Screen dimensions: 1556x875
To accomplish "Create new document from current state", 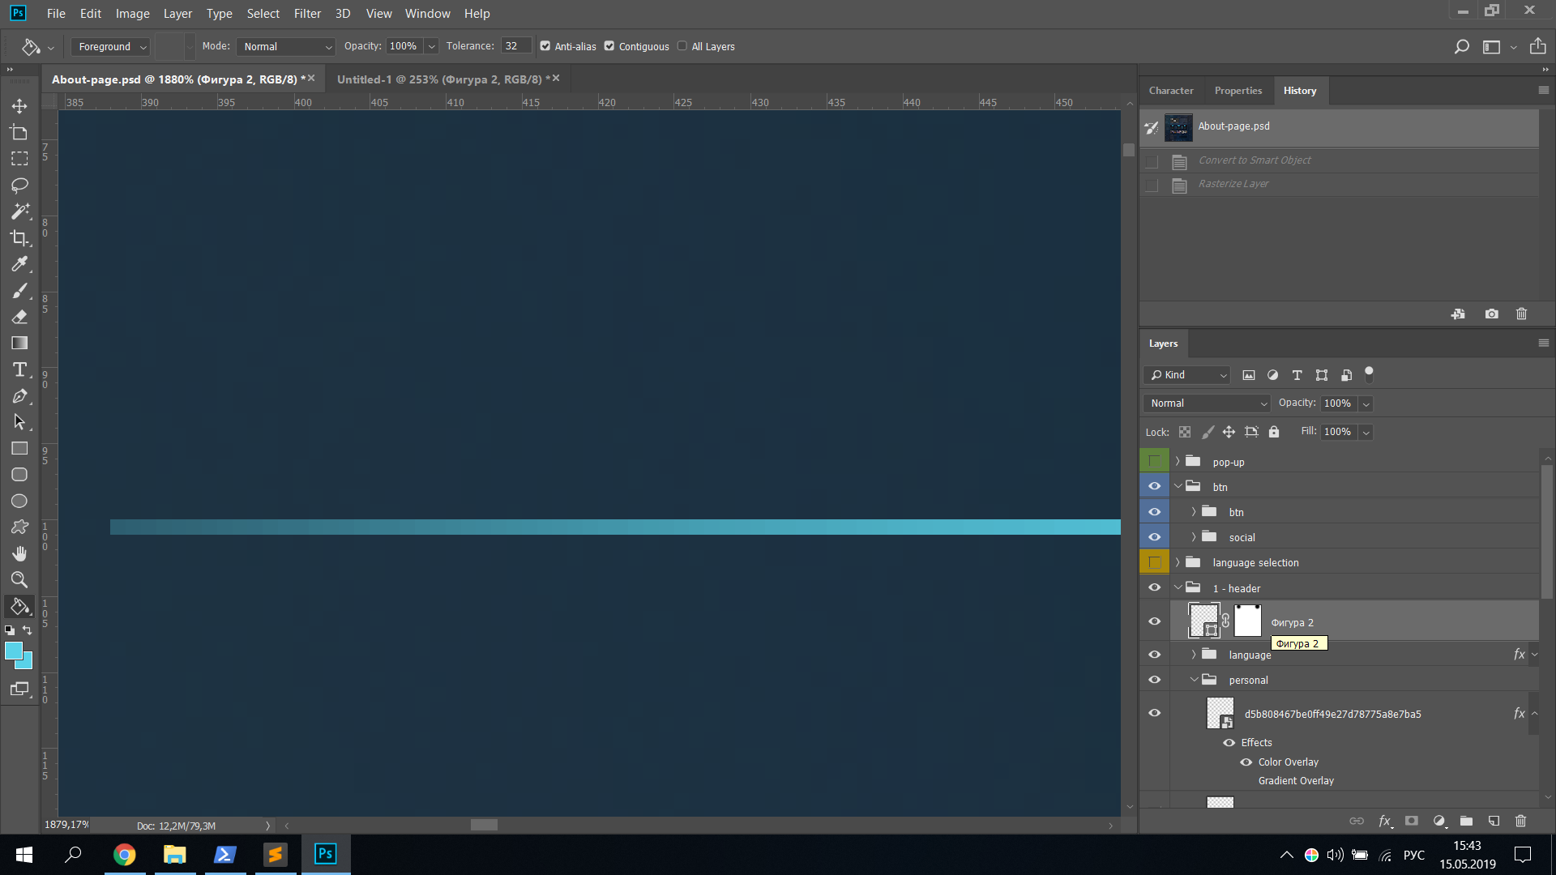I will [x=1458, y=314].
